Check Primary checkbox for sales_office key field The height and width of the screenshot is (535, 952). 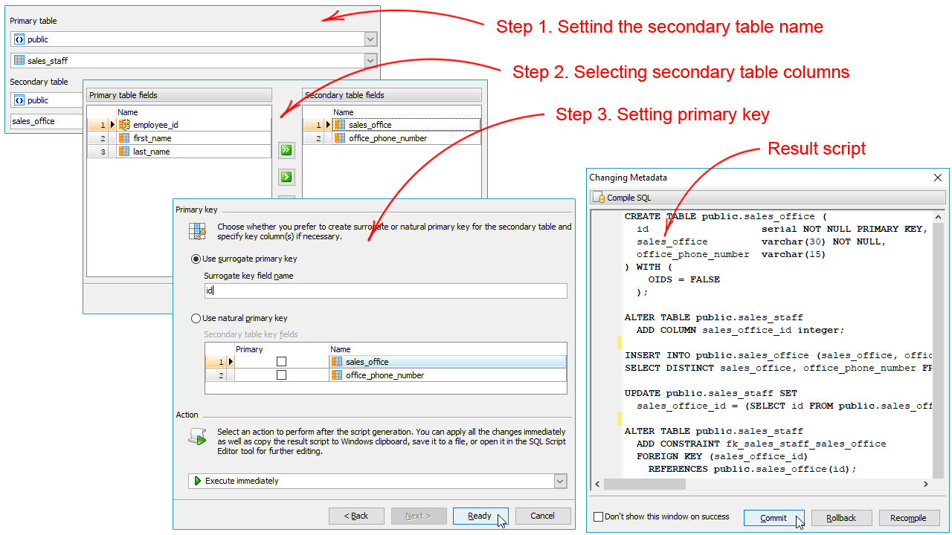click(x=281, y=362)
